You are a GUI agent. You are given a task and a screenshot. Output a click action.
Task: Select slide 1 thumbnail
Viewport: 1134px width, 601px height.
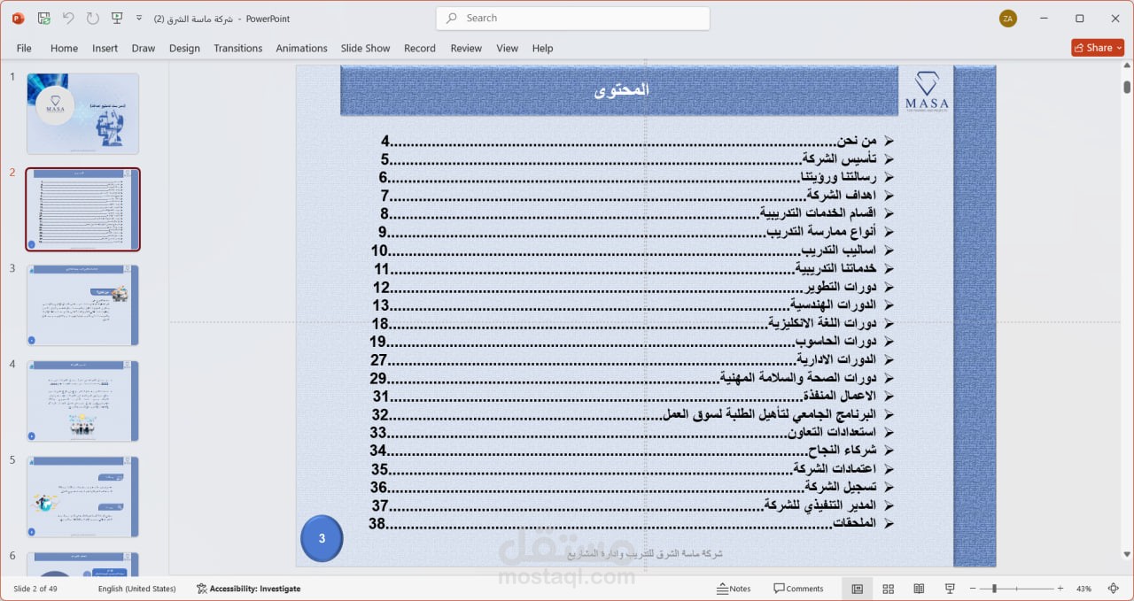pyautogui.click(x=82, y=114)
